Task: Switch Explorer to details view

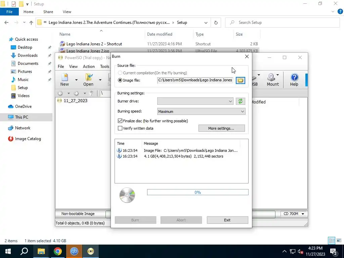Action: point(332,241)
